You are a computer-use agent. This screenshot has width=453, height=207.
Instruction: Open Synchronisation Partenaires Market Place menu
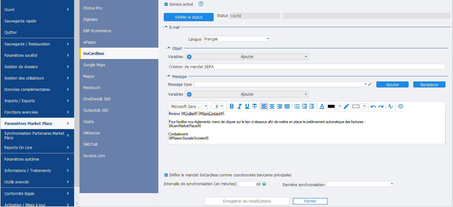click(37, 135)
